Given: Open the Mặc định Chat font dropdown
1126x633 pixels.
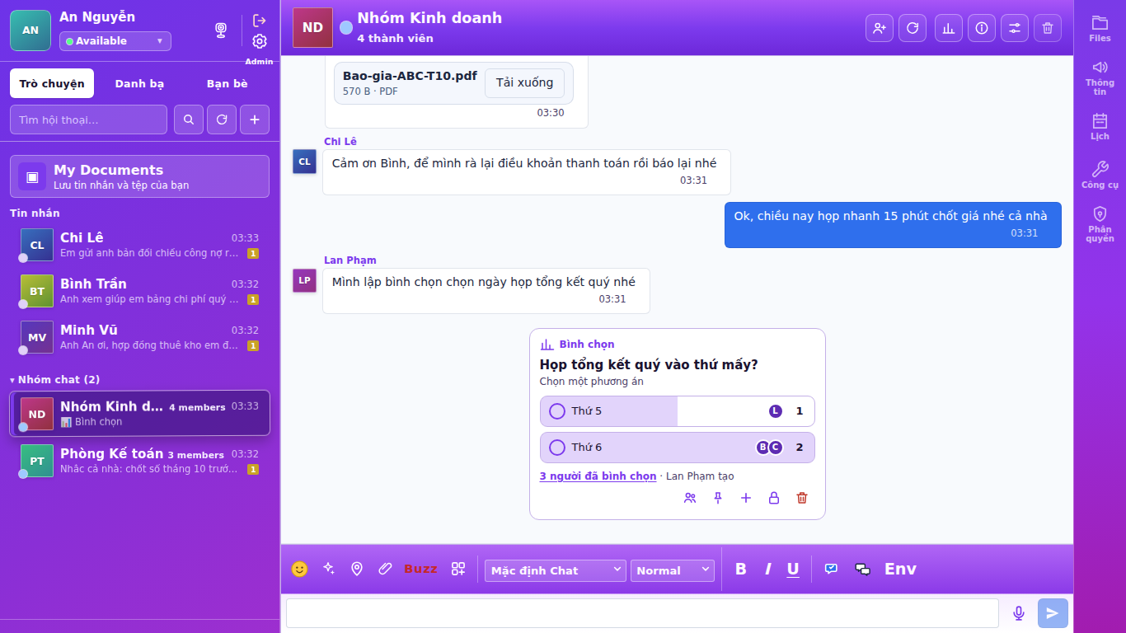Looking at the screenshot, I should 556,570.
